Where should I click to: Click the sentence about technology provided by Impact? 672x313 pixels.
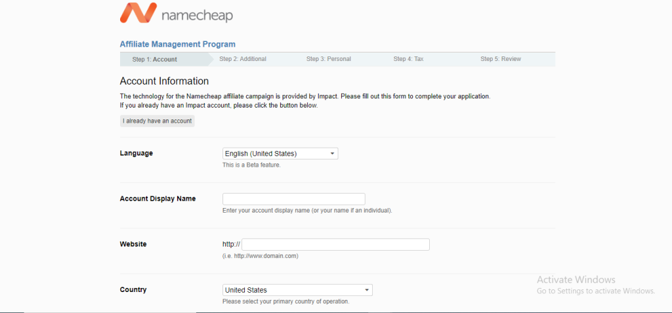[305, 96]
